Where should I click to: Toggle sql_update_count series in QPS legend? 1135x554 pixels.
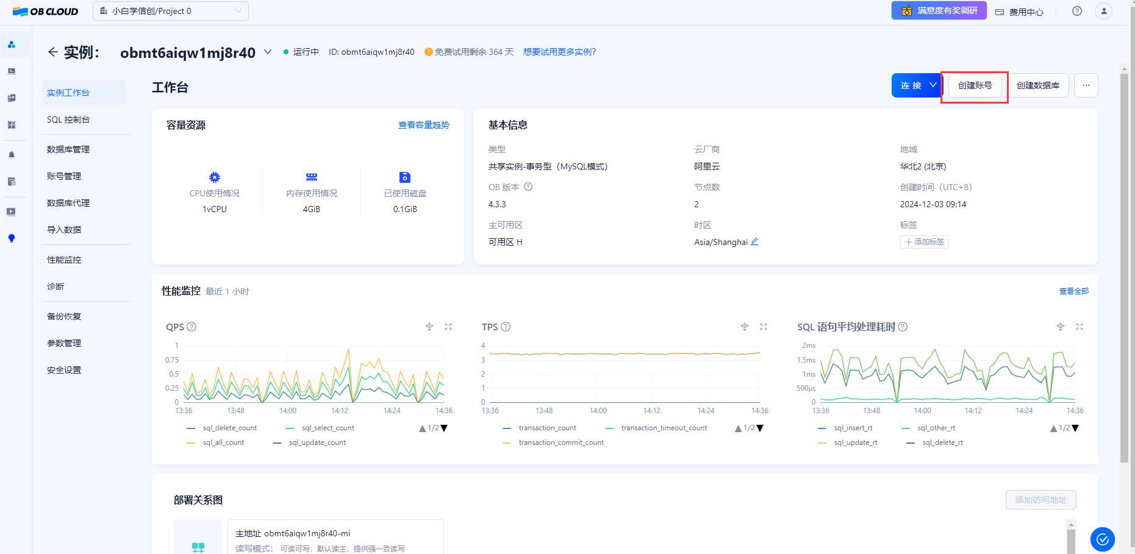(x=309, y=442)
